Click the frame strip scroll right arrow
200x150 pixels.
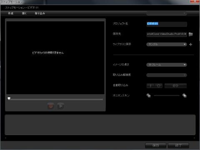(x=194, y=138)
